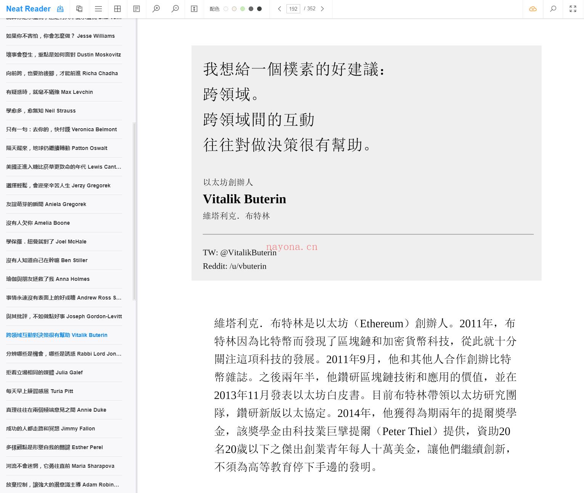Go to the previous page arrow
584x493 pixels.
coord(280,9)
